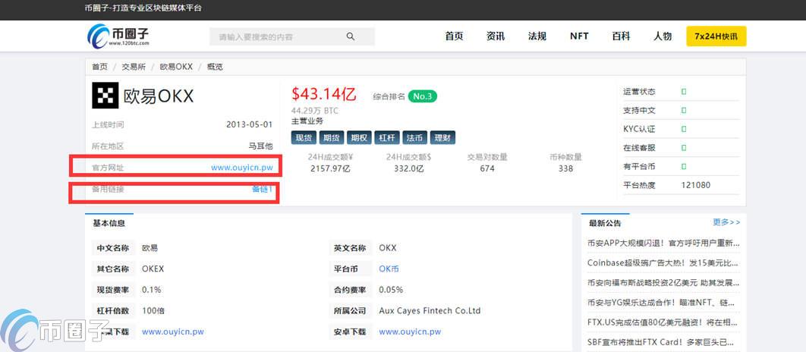
Task: Open the 首页 nav menu item
Action: [x=454, y=36]
